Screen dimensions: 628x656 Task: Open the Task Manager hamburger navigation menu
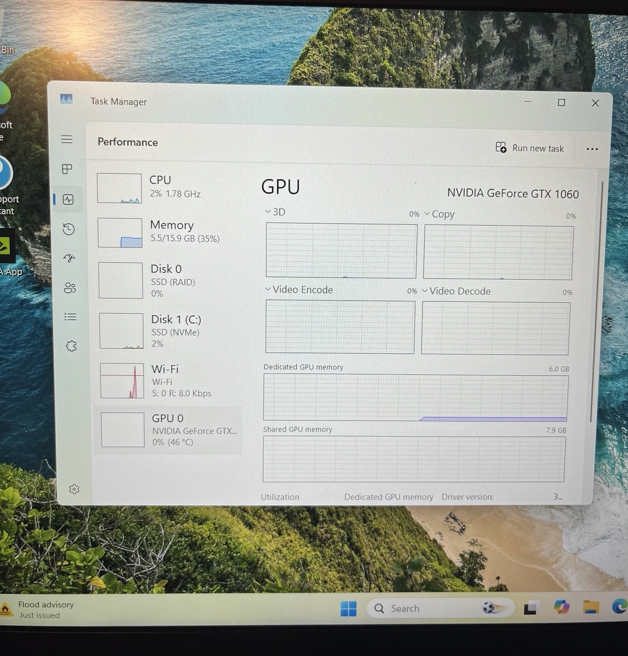[x=67, y=139]
